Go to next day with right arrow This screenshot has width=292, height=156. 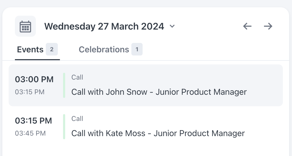click(268, 26)
